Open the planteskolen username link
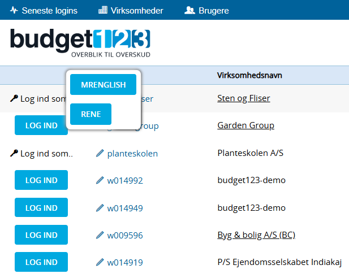The height and width of the screenshot is (278, 349). tap(132, 153)
